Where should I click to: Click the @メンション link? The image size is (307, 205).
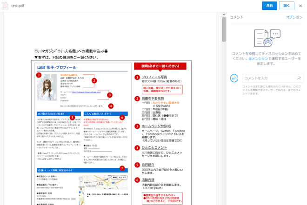coord(258,59)
